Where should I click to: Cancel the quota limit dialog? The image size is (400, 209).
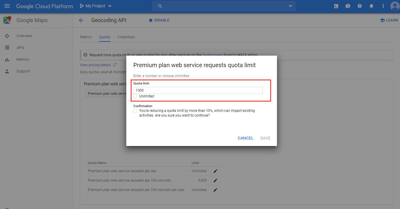tap(245, 138)
